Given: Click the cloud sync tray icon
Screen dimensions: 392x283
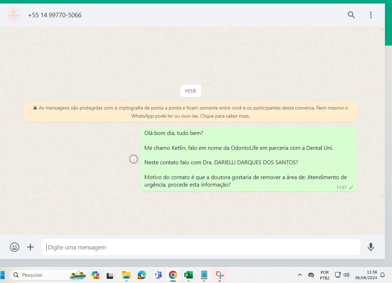Looking at the screenshot, I should click(x=311, y=275).
